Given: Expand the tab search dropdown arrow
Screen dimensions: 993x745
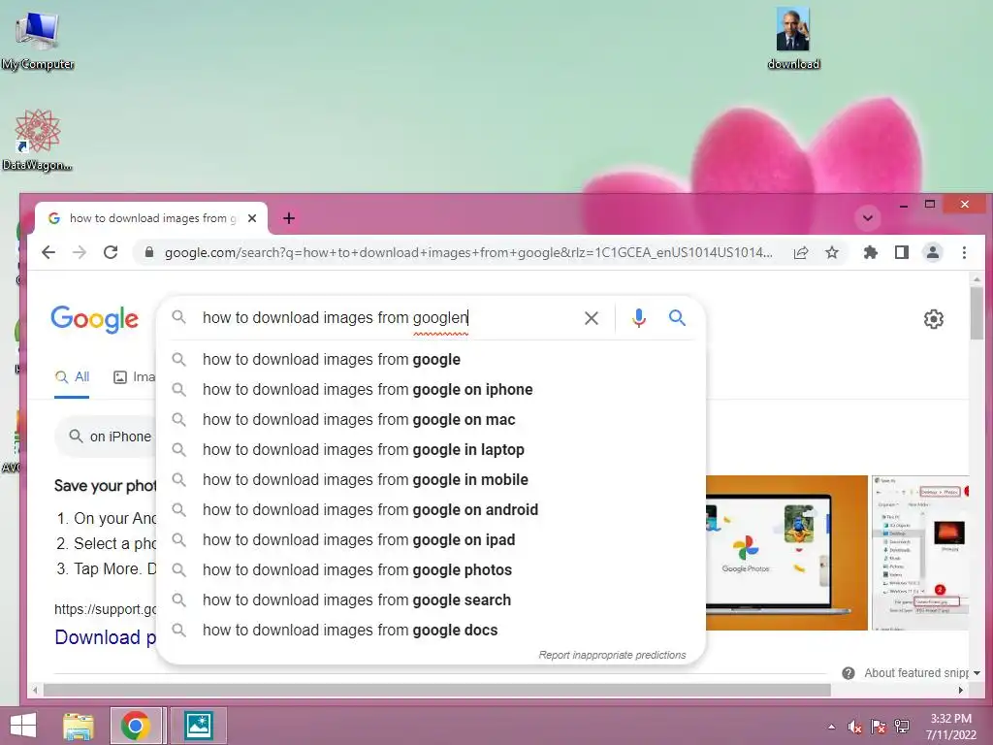Looking at the screenshot, I should pos(868,218).
